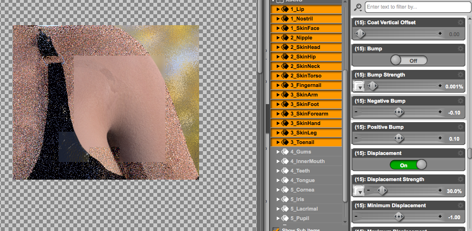
Task: Select the 3_SkinLeg surface
Action: click(x=306, y=133)
